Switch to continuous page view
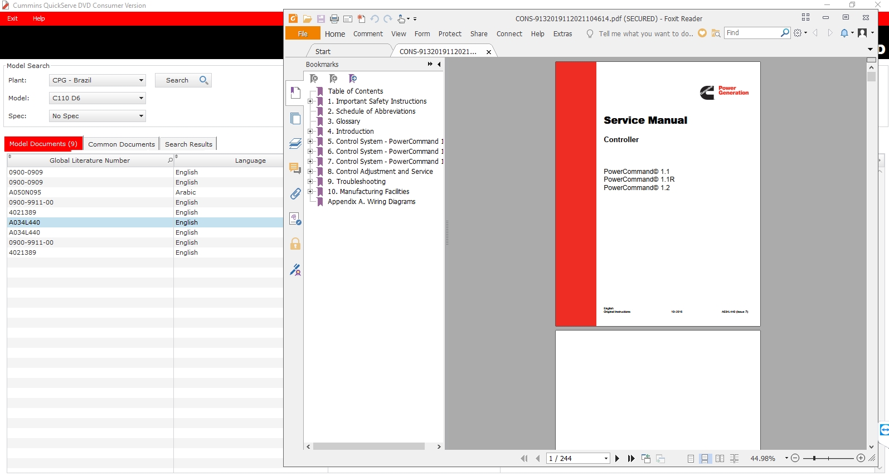 click(705, 459)
